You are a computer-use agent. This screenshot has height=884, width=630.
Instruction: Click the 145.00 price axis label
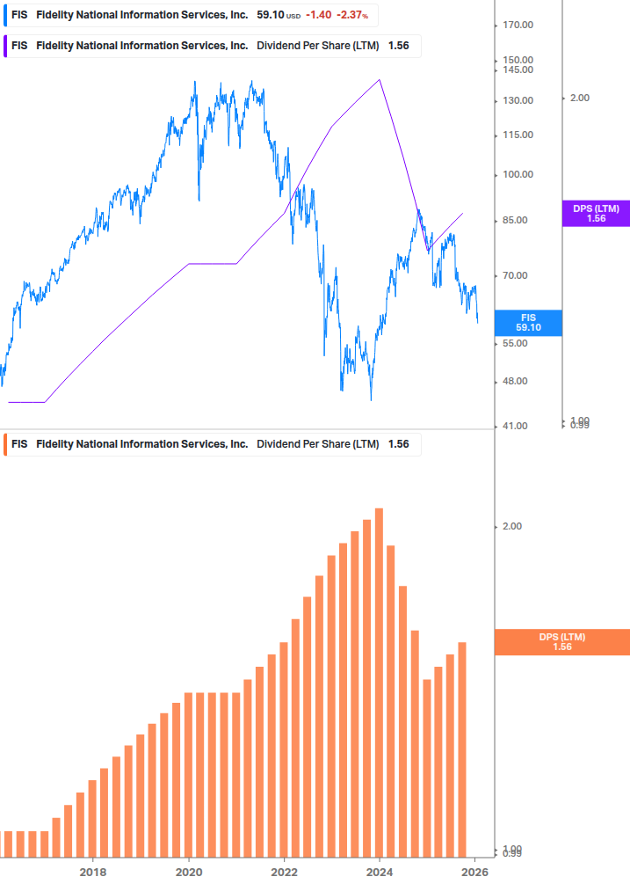click(x=518, y=69)
